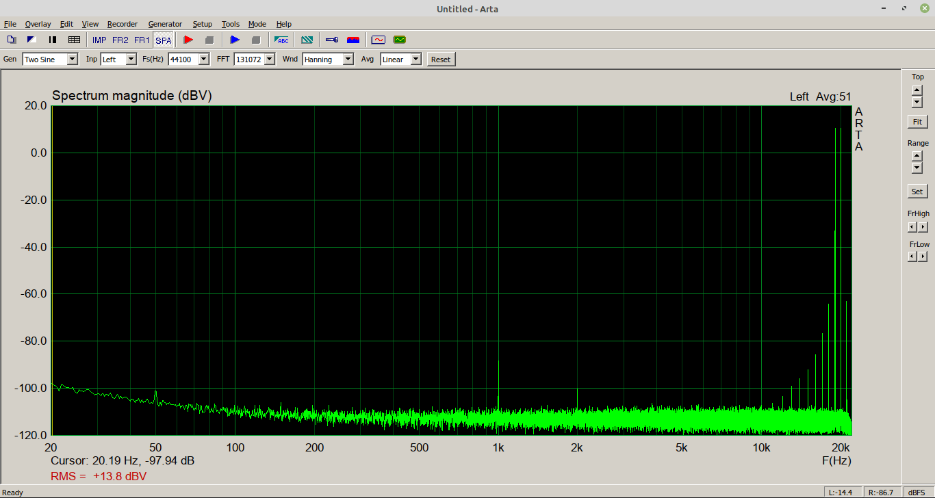Click the Cursor 20.19 Hz readout
This screenshot has width=935, height=498.
click(123, 461)
